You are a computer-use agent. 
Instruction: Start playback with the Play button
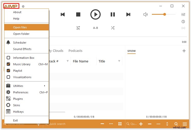pos(95,14)
